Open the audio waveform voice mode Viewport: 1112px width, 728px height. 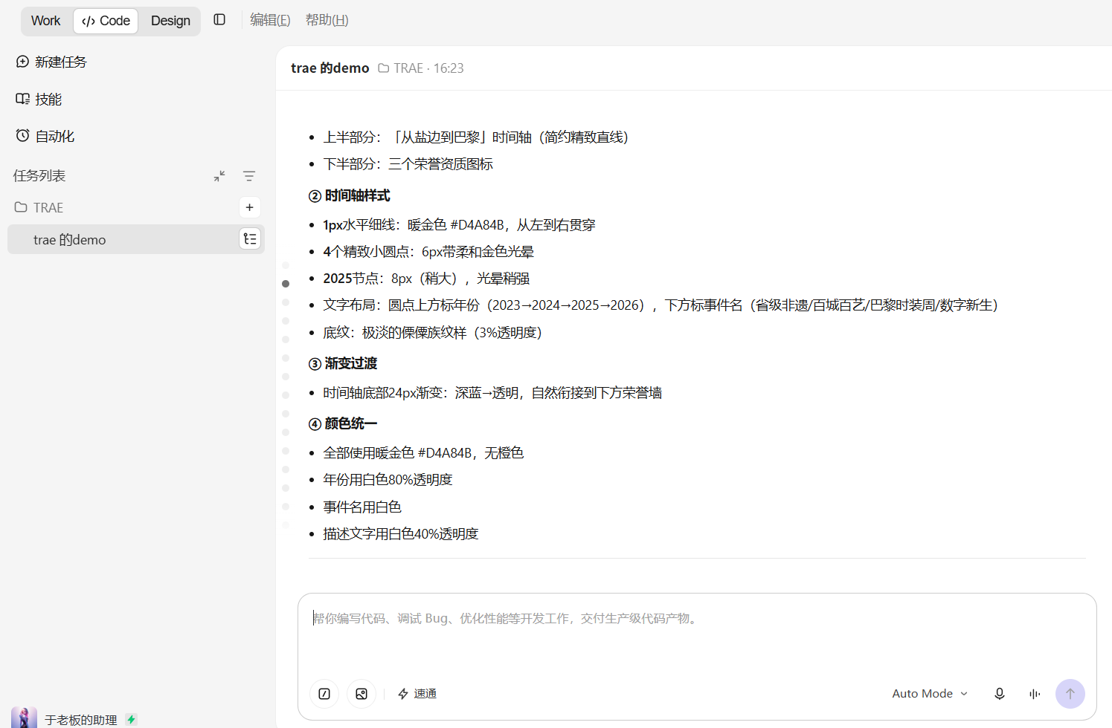pos(1035,694)
